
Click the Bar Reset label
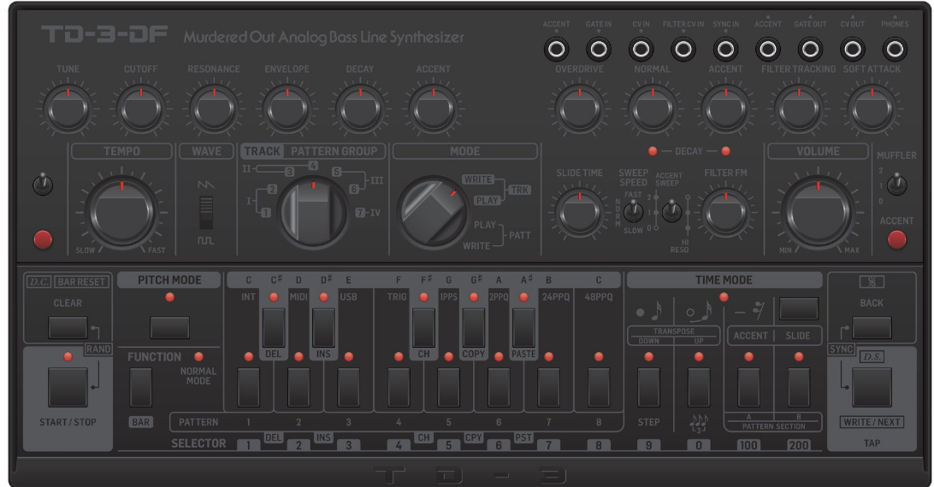point(81,282)
